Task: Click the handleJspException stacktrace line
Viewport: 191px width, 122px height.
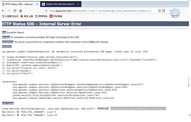Action: [78, 84]
